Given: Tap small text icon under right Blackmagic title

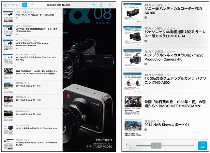Looking at the screenshot, I should click(x=146, y=64).
